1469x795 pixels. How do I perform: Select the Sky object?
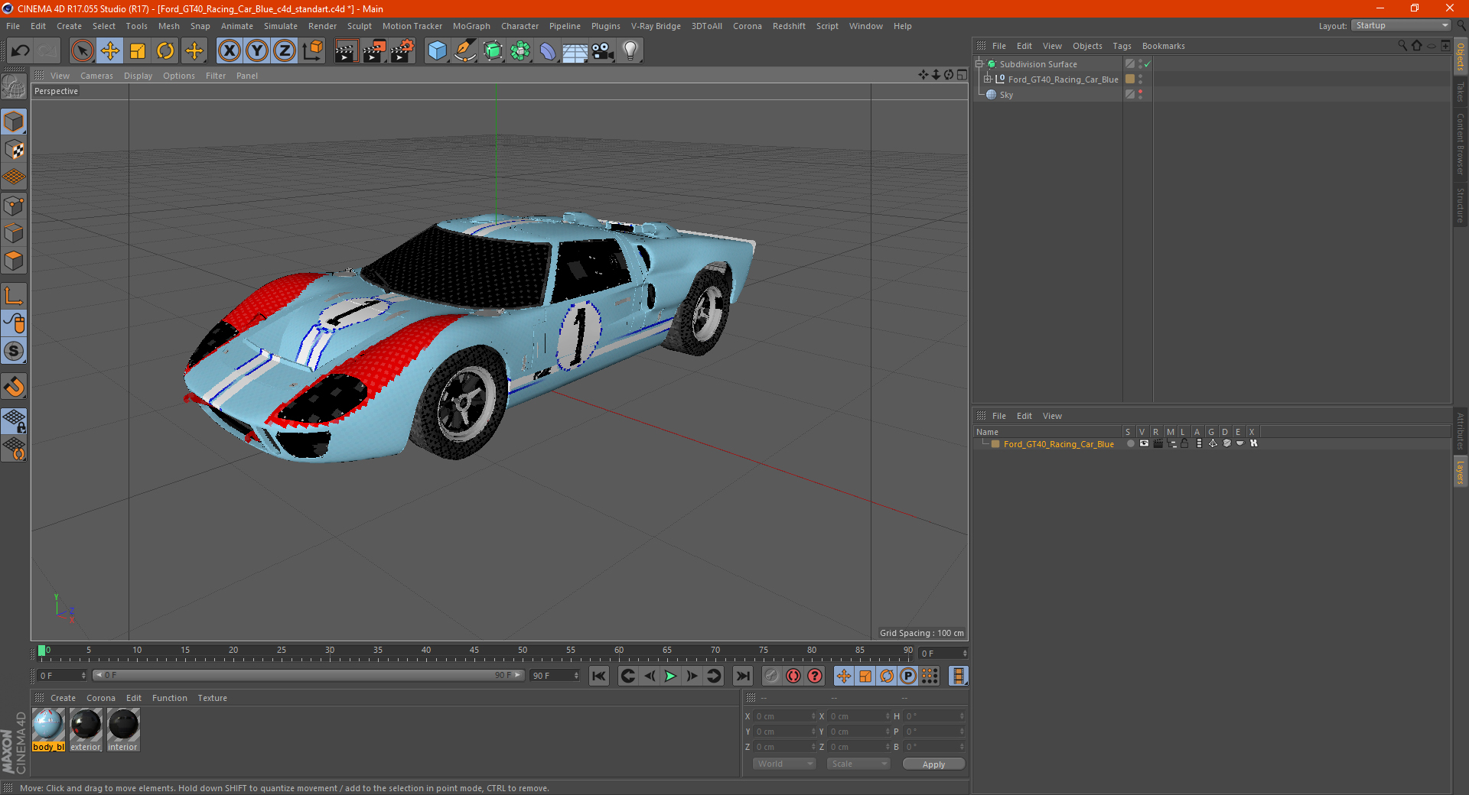[1006, 95]
